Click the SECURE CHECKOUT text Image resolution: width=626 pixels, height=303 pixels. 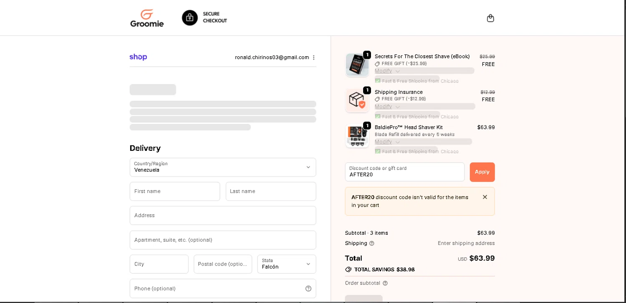click(215, 18)
